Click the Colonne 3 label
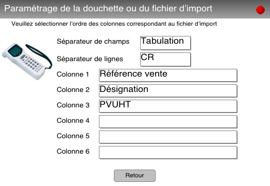 [73, 105]
